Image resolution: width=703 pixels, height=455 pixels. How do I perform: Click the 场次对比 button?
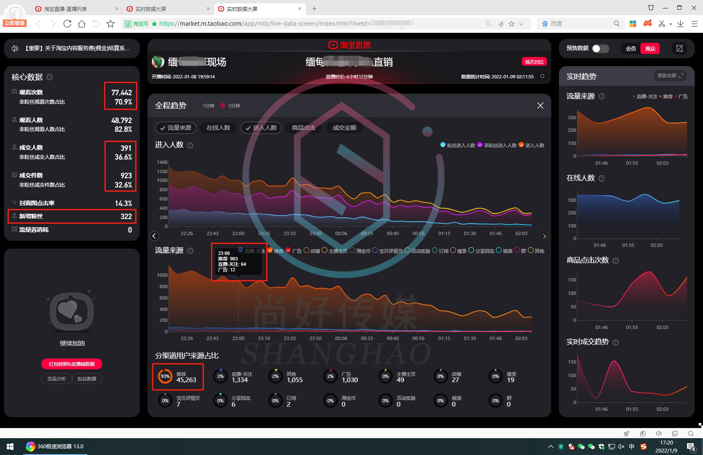point(534,62)
